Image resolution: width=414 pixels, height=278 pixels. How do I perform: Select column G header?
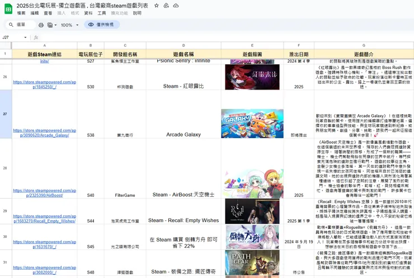coord(364,45)
